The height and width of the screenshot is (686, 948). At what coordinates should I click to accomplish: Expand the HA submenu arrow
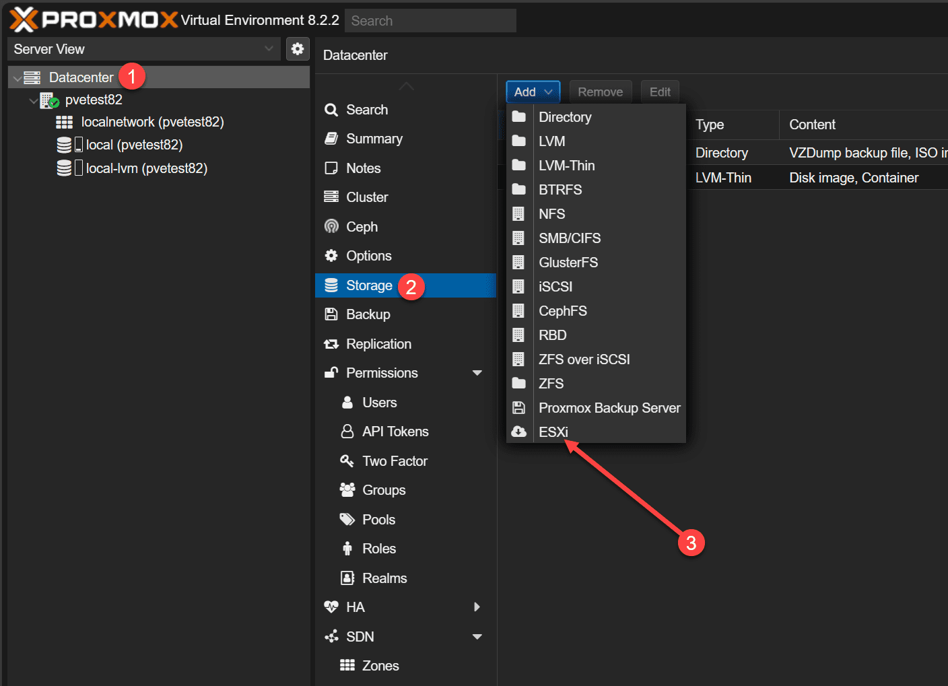pyautogui.click(x=477, y=607)
